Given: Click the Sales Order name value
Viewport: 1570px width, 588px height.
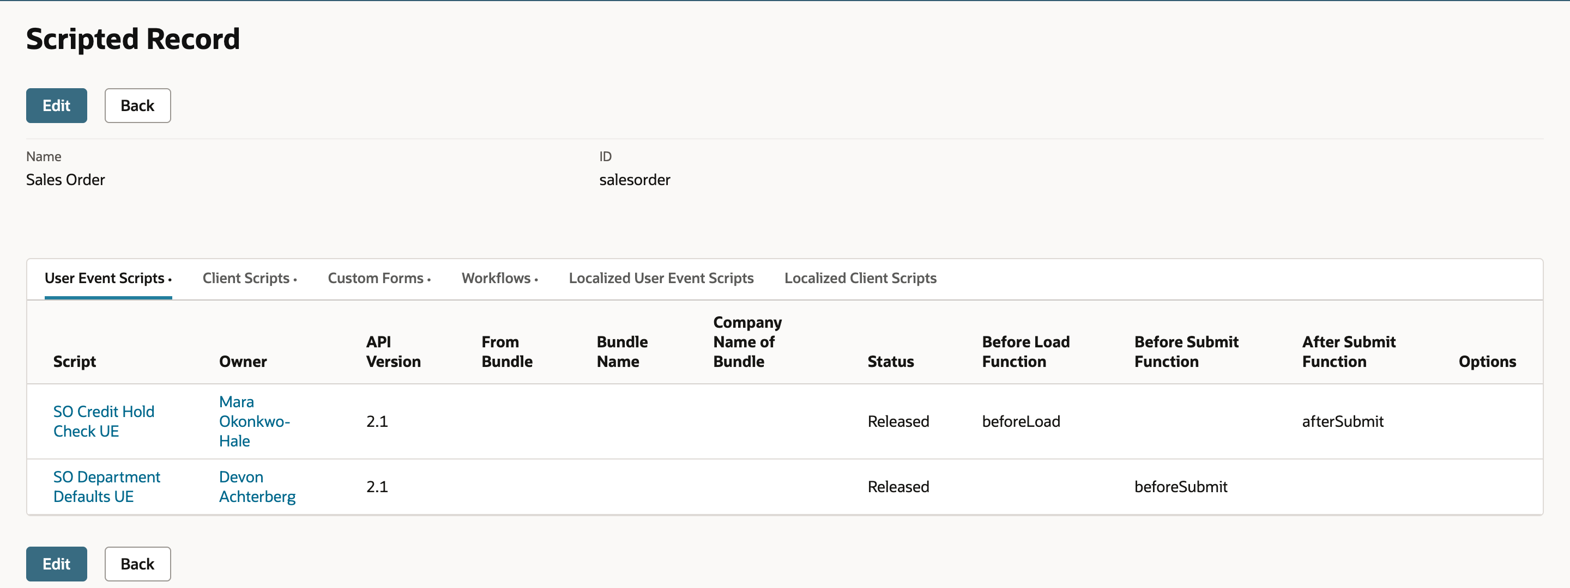Looking at the screenshot, I should coord(65,180).
